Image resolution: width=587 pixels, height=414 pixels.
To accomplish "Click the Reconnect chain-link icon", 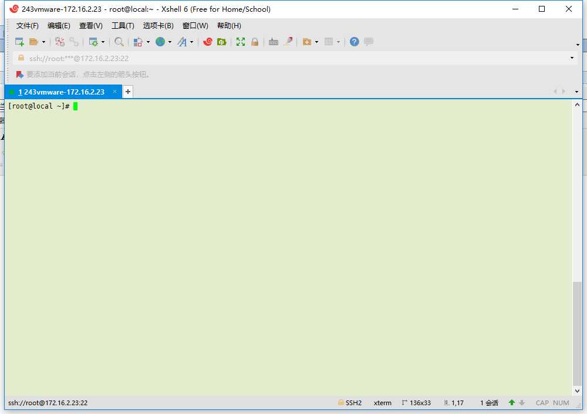I will coord(74,42).
